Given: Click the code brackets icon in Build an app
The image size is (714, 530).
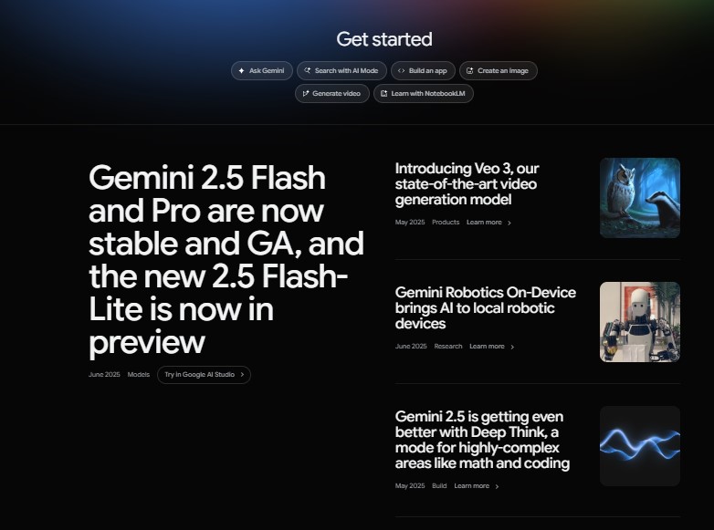Looking at the screenshot, I should click(x=401, y=70).
